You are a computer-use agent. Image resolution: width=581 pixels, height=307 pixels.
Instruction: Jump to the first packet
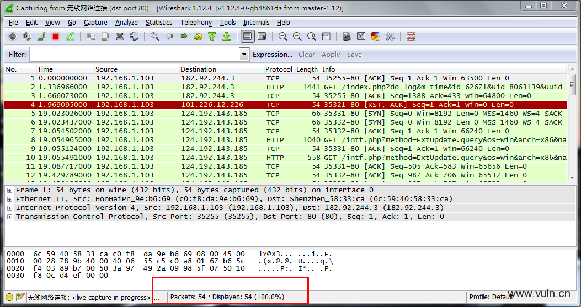tap(212, 36)
